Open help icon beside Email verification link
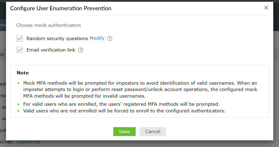The width and height of the screenshot is (279, 147). point(80,50)
